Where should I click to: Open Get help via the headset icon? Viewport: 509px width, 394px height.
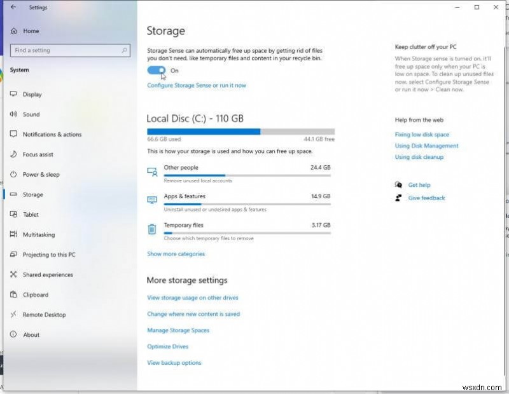pos(398,184)
